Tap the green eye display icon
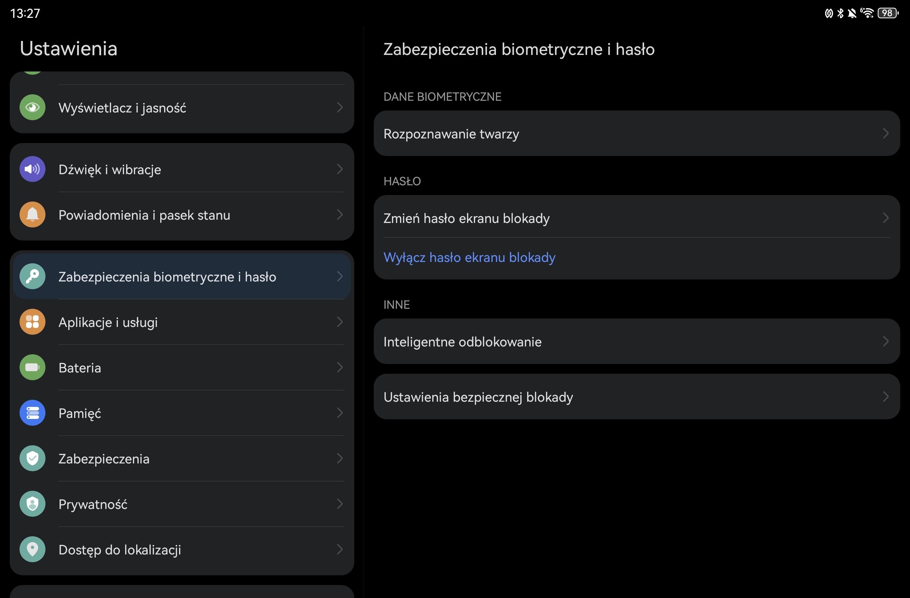910x598 pixels. pyautogui.click(x=32, y=108)
